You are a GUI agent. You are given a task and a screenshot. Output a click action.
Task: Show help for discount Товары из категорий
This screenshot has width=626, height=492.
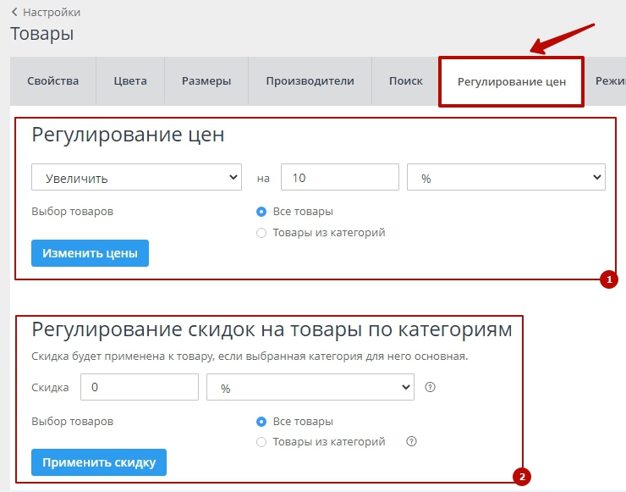click(x=412, y=441)
